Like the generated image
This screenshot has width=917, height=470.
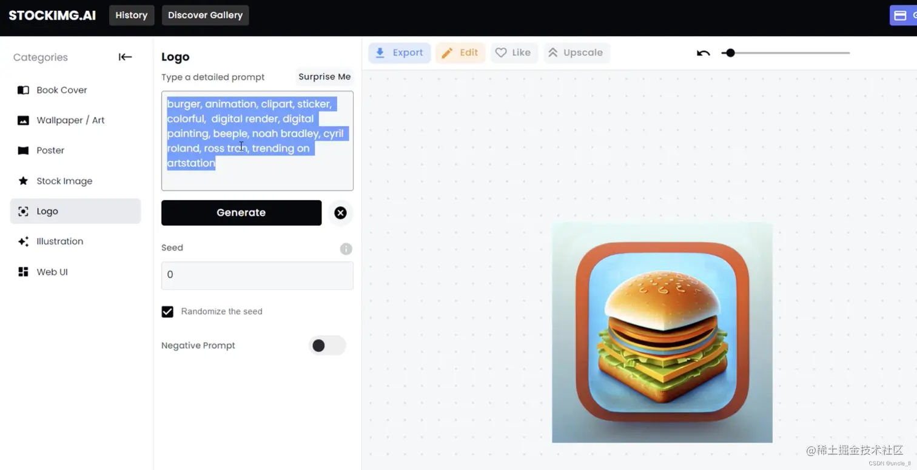(x=513, y=53)
